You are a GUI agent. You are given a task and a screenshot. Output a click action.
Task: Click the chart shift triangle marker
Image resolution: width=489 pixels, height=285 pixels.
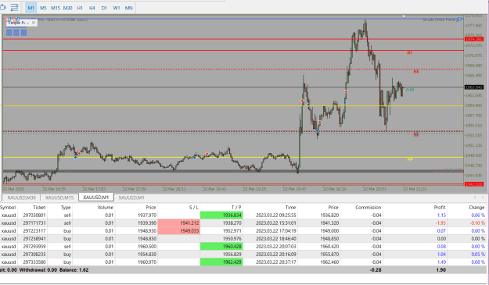[404, 16]
